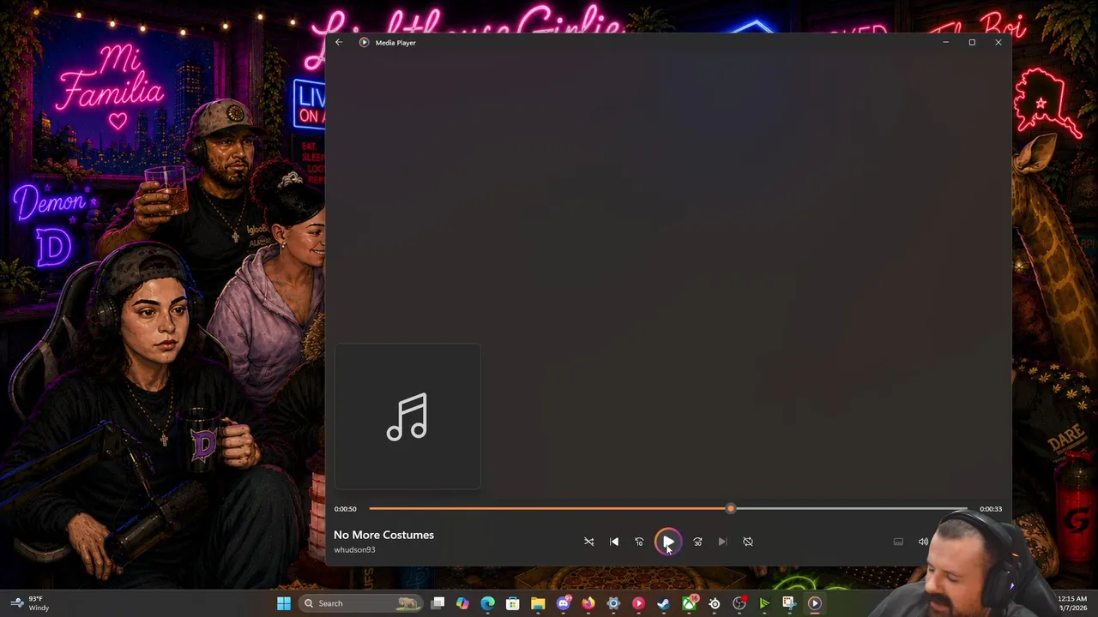Open the taskbar clock showing 12:15 AM
1098x617 pixels.
pyautogui.click(x=1072, y=603)
